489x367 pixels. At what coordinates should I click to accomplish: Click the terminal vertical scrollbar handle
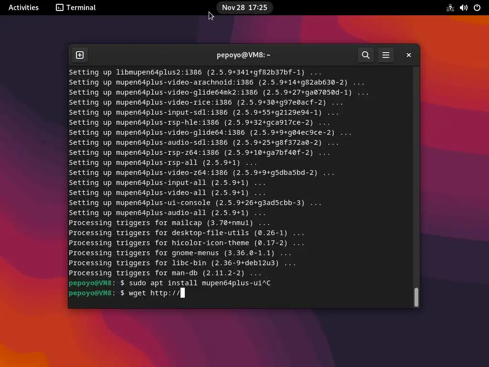[x=416, y=297]
